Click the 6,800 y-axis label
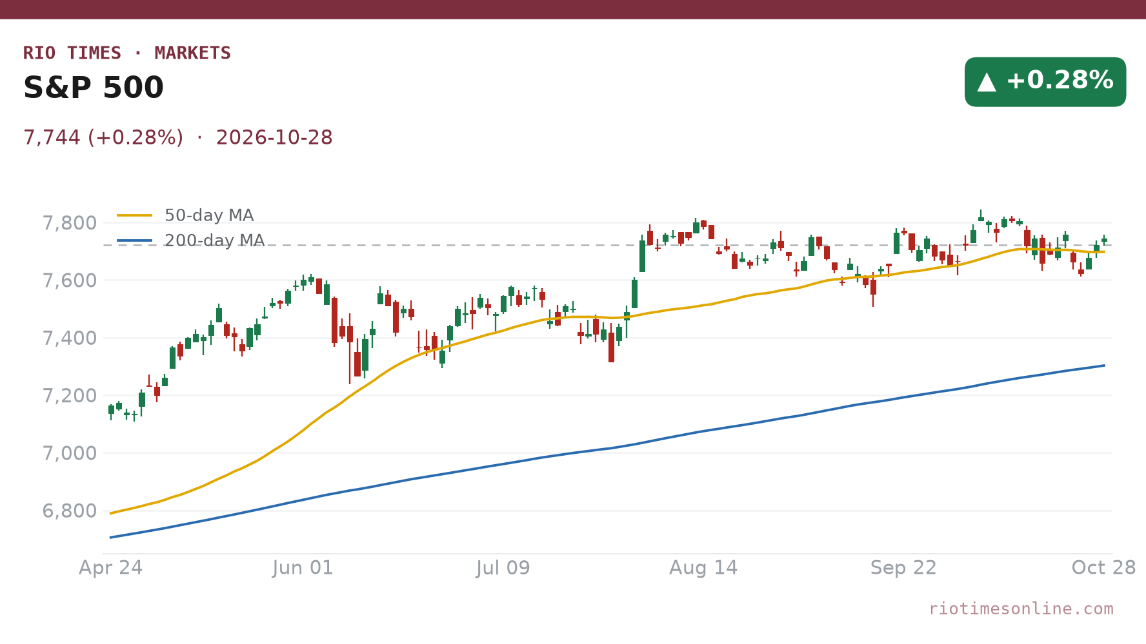 click(x=69, y=511)
